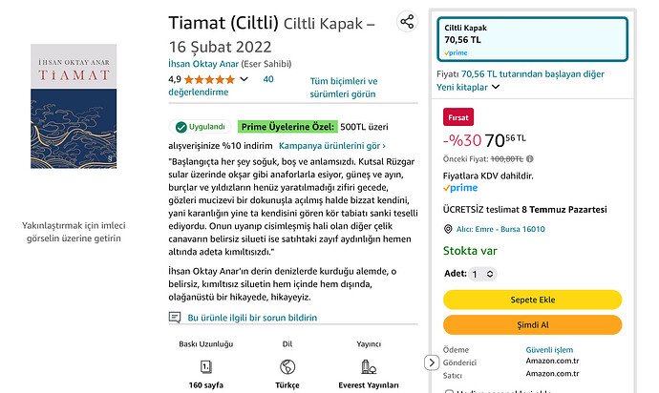This screenshot has width=659, height=393.
Task: Expand the rating breakdown chevron
Action: click(x=244, y=79)
